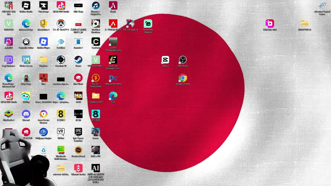Click the eLicenser Control Center shortcut
Viewport: 331px width, 186px height.
(x=322, y=6)
